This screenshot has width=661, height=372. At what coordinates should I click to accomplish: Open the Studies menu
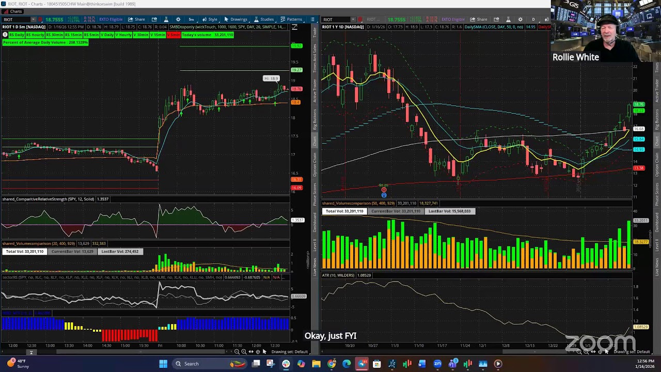[264, 20]
